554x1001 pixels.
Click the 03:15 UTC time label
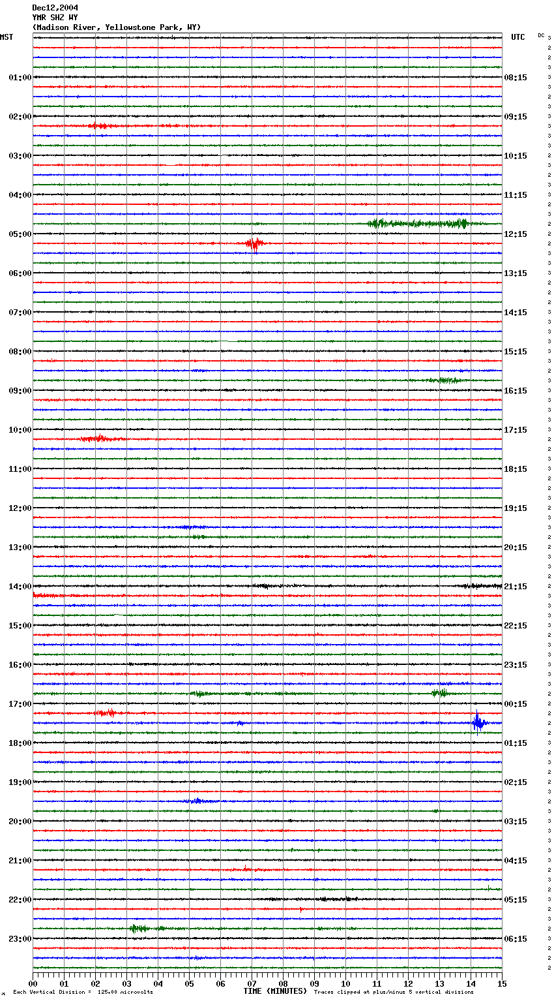tap(516, 822)
